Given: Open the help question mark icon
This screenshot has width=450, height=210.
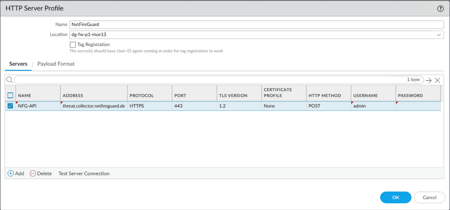Looking at the screenshot, I should (x=440, y=8).
